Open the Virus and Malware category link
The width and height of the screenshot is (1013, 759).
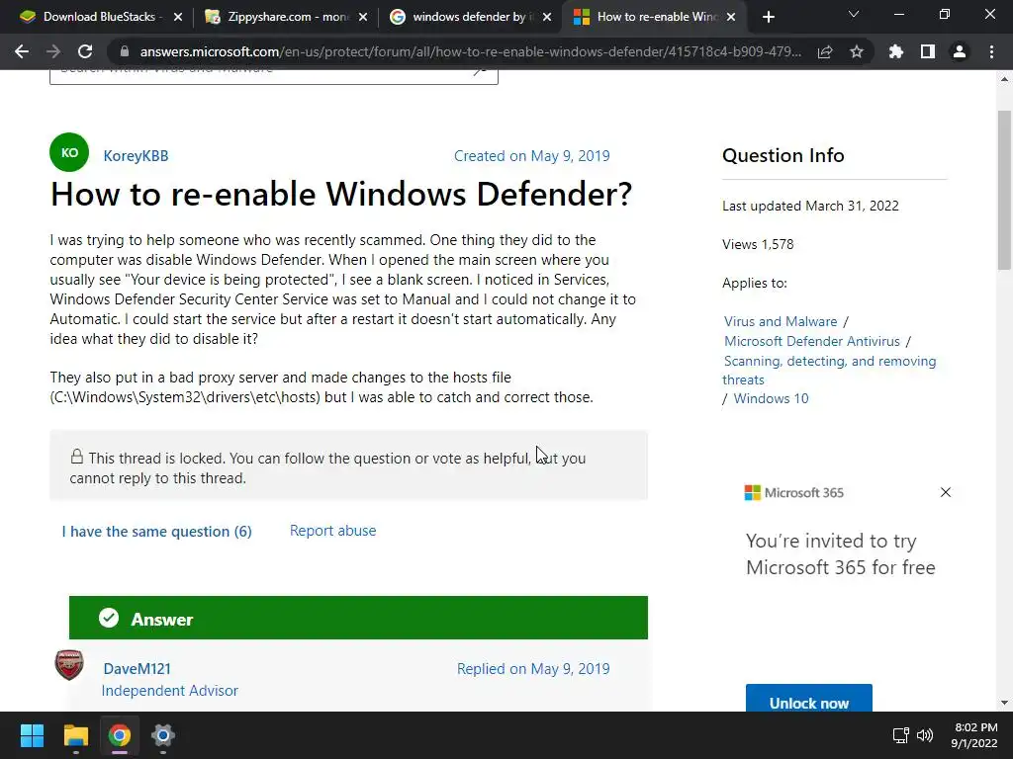(x=781, y=321)
